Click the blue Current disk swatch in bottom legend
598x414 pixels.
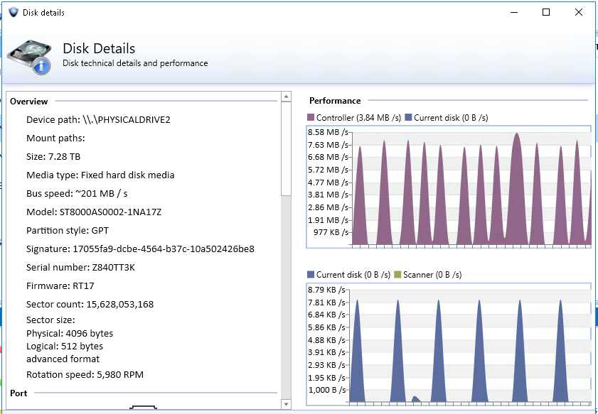pyautogui.click(x=311, y=274)
